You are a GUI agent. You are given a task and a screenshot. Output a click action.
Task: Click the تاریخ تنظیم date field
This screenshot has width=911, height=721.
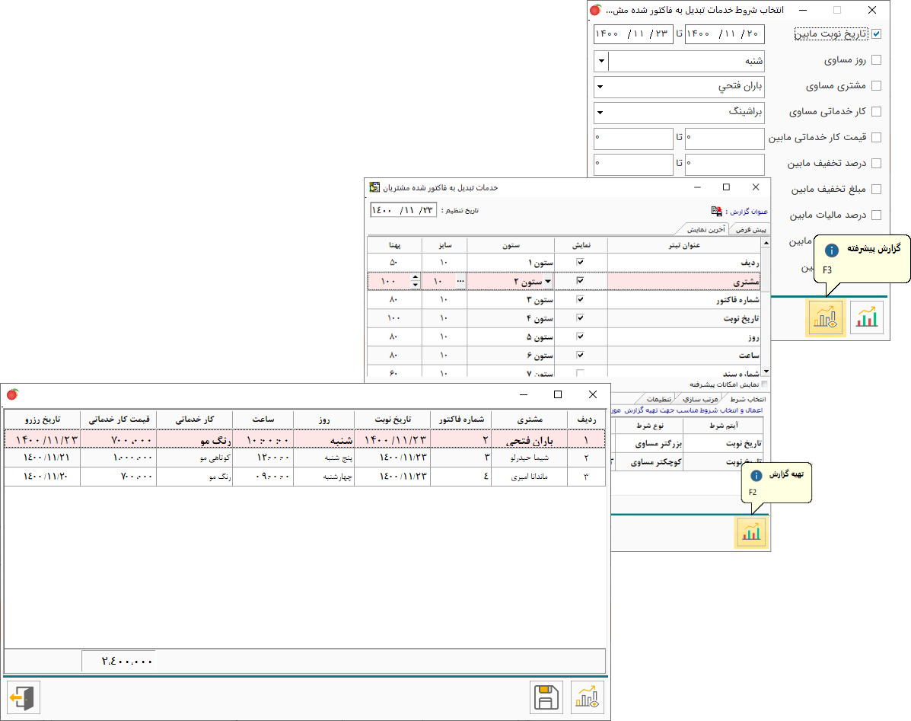[x=403, y=209]
